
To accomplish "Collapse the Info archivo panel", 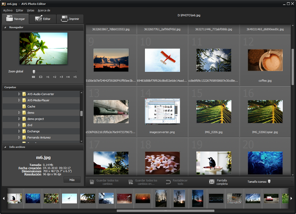I will tap(5, 147).
